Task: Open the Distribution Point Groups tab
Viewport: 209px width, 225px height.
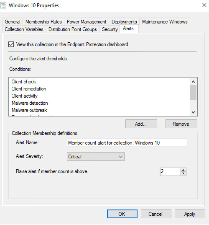Action: [73, 29]
